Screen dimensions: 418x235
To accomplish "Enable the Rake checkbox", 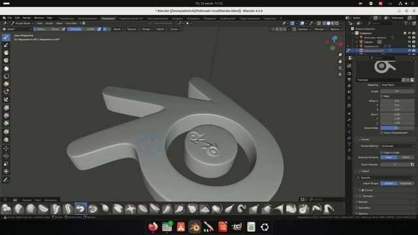I will click(x=381, y=96).
